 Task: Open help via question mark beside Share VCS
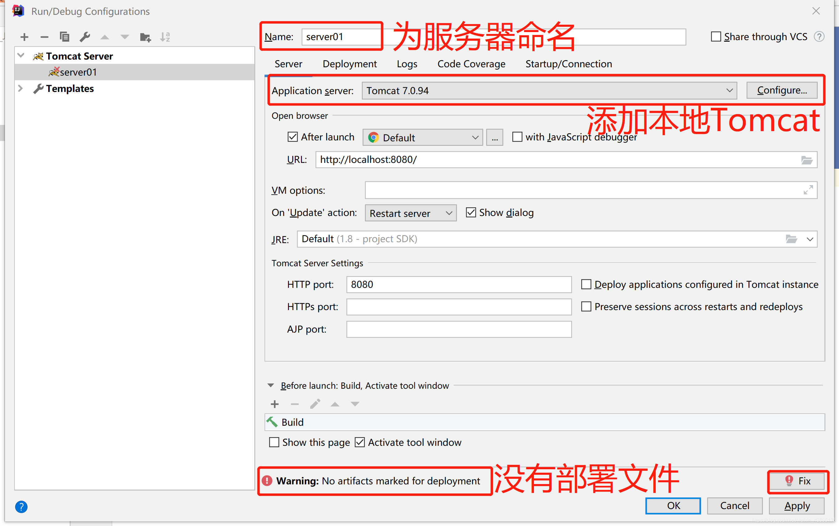[x=819, y=36]
